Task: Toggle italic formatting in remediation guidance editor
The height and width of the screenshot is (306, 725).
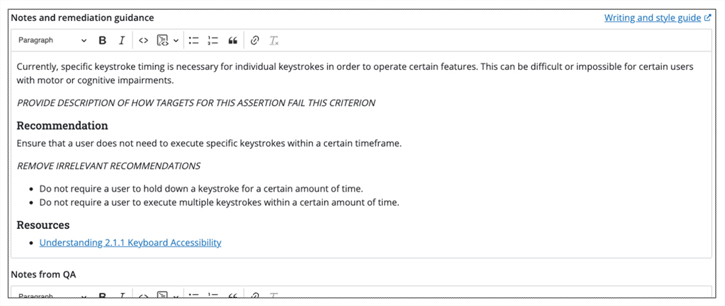Action: [x=121, y=41]
